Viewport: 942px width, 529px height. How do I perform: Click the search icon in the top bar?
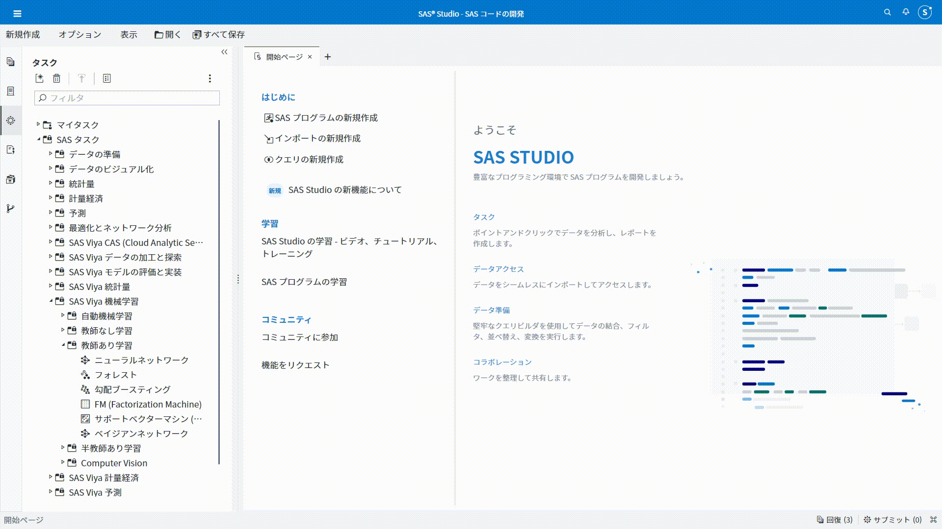(888, 12)
